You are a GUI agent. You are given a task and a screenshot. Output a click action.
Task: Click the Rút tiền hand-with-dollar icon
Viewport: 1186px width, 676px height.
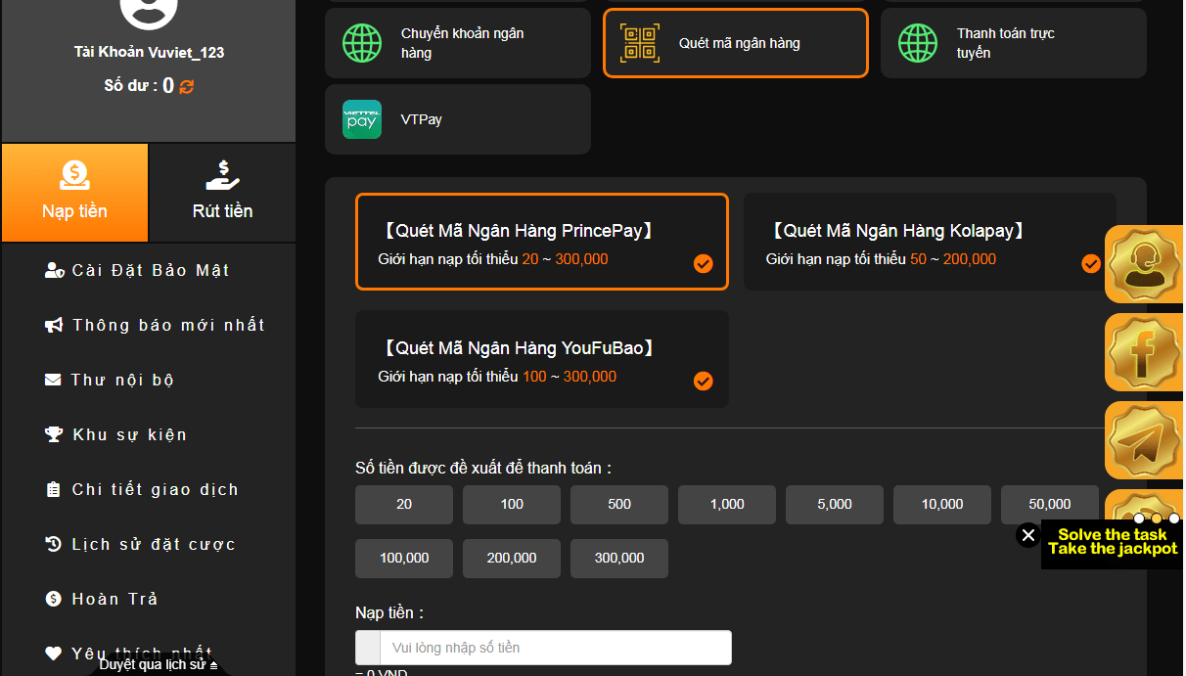(222, 176)
